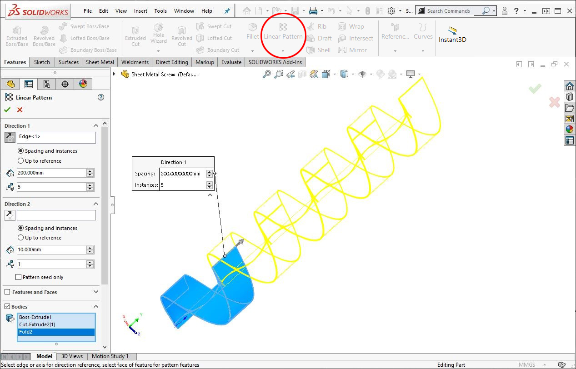The width and height of the screenshot is (576, 369).
Task: Collapse the Direction 1 section
Action: (96, 126)
